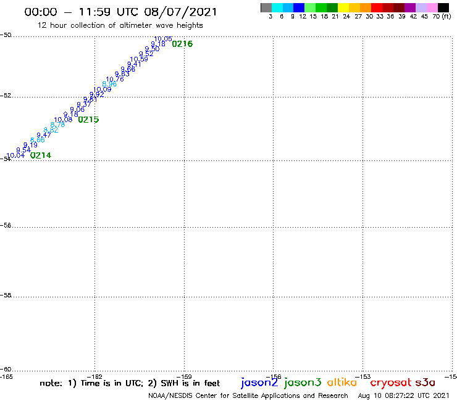The image size is (457, 401).
Task: Click the wave height reading 10.04
Action: tap(15, 156)
